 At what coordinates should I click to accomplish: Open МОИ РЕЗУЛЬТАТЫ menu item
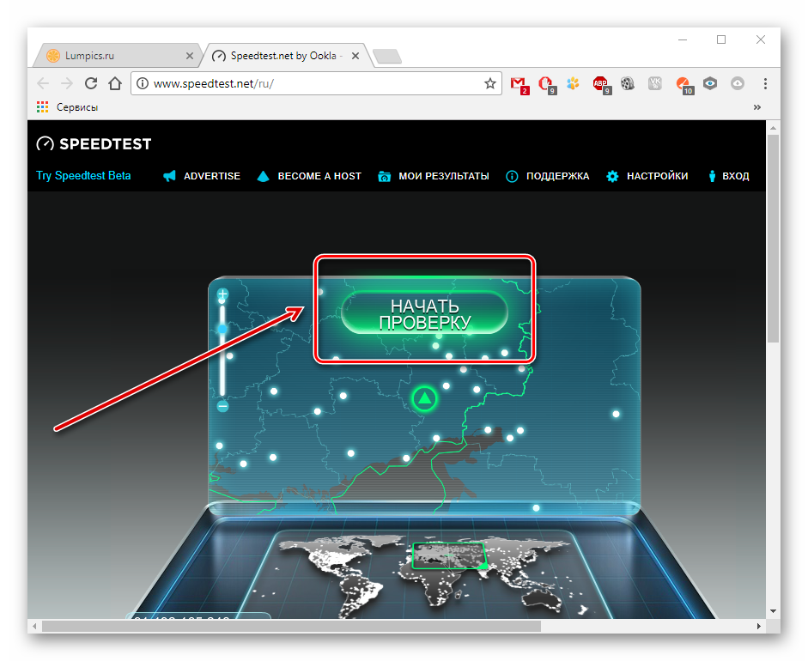point(444,176)
